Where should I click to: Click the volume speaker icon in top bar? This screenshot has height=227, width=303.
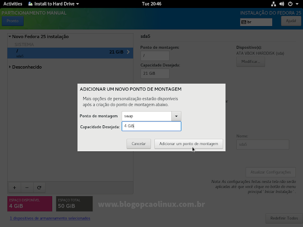click(x=282, y=4)
